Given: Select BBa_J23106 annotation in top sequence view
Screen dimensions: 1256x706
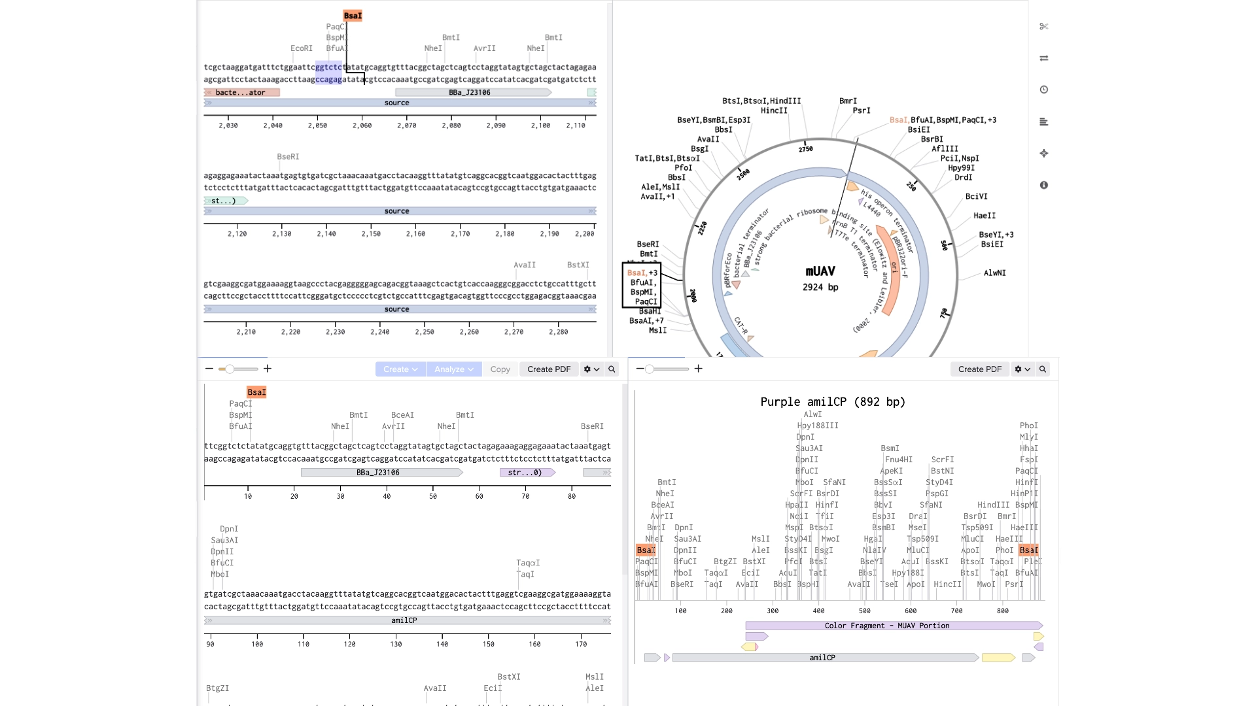Looking at the screenshot, I should pos(473,92).
